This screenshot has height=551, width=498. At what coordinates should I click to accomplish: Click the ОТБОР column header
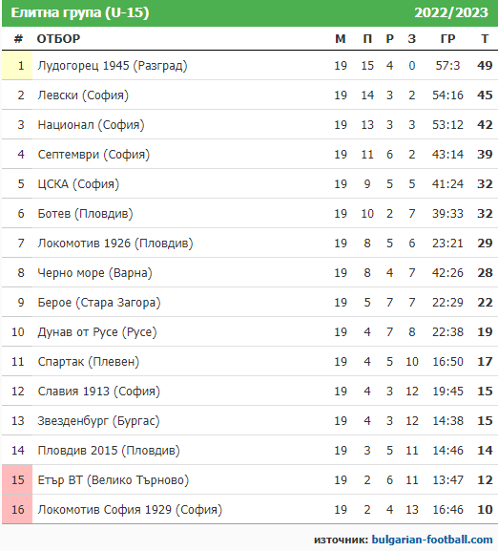tap(58, 38)
